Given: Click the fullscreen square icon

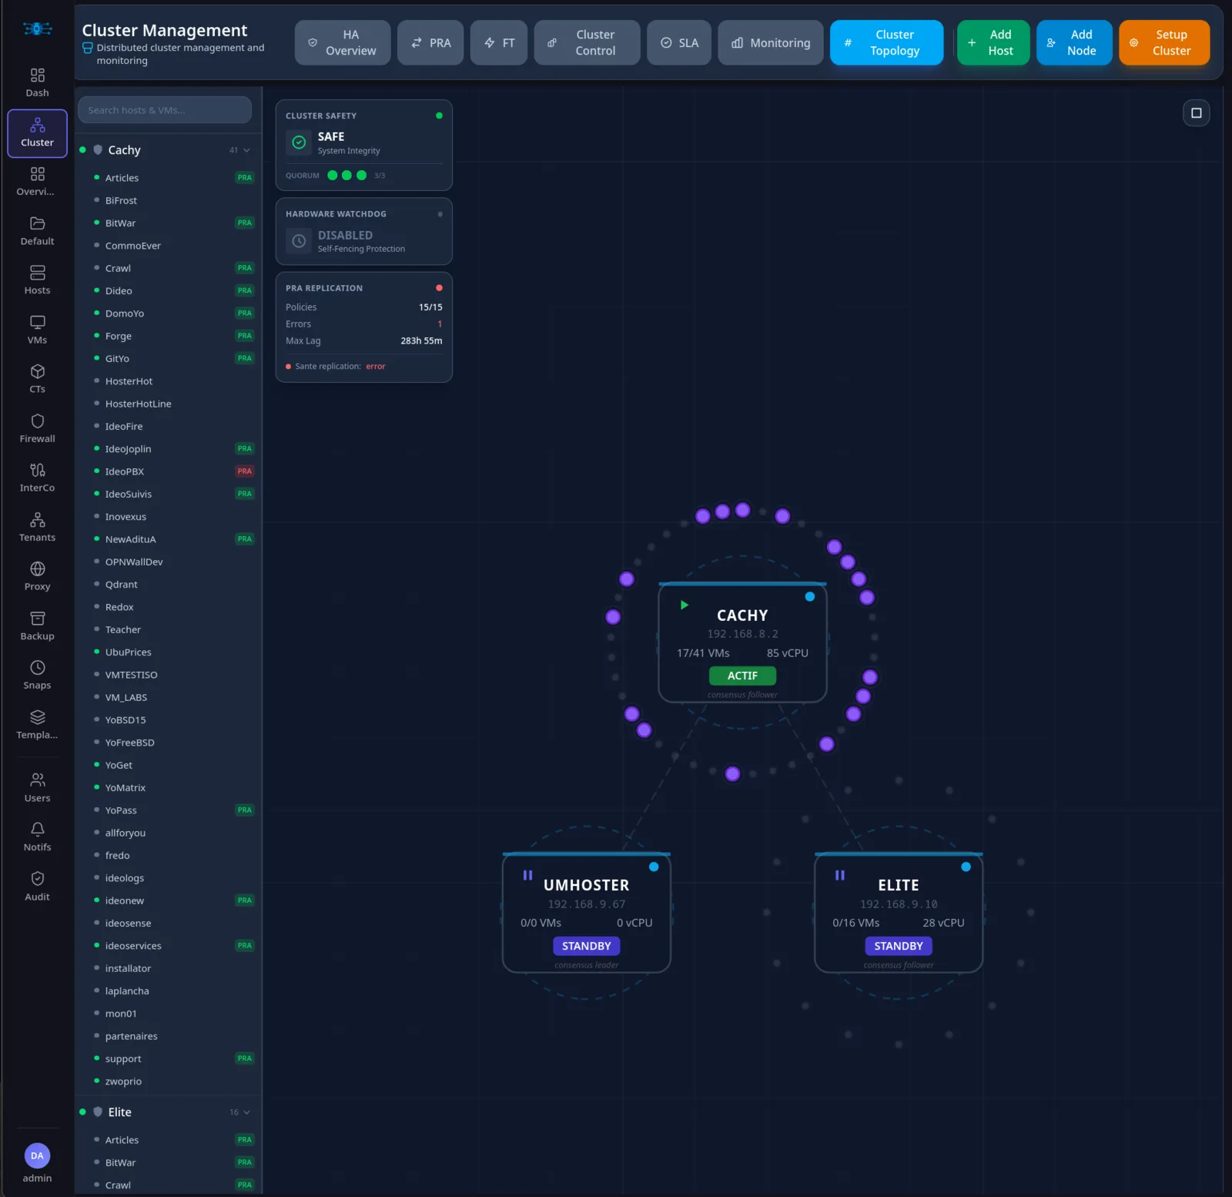Looking at the screenshot, I should pyautogui.click(x=1196, y=113).
